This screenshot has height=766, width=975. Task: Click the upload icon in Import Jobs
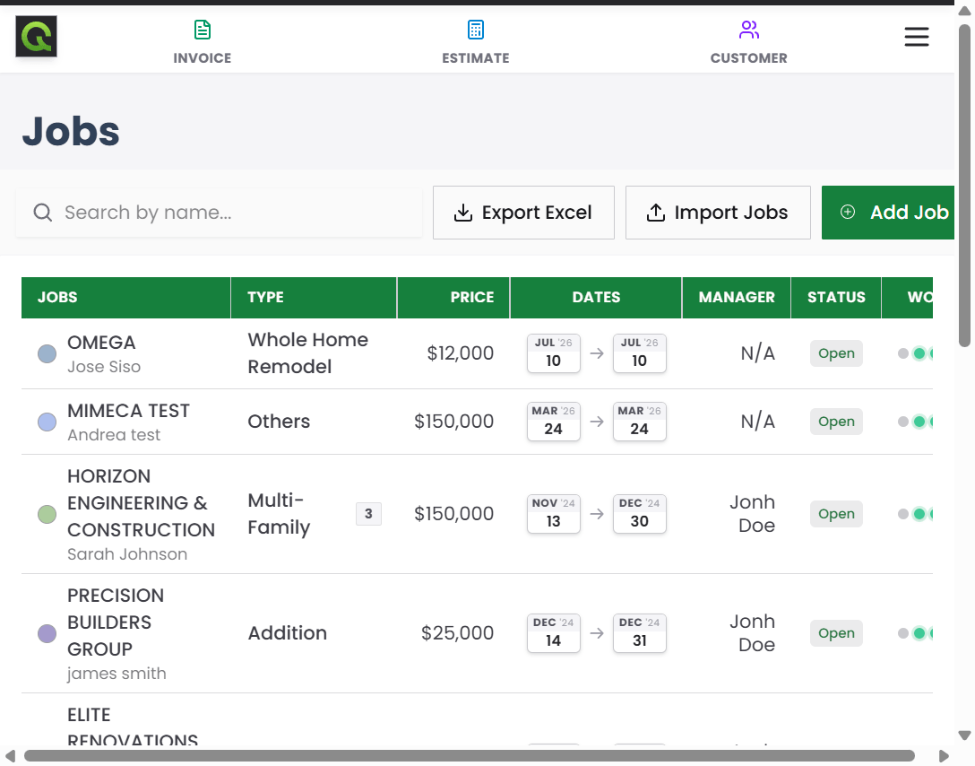coord(655,213)
